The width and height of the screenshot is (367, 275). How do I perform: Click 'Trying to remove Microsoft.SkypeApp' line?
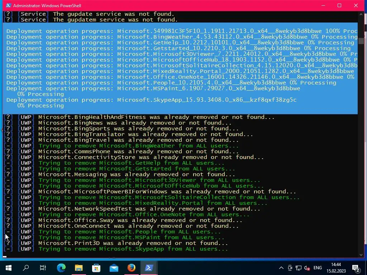coord(116,249)
